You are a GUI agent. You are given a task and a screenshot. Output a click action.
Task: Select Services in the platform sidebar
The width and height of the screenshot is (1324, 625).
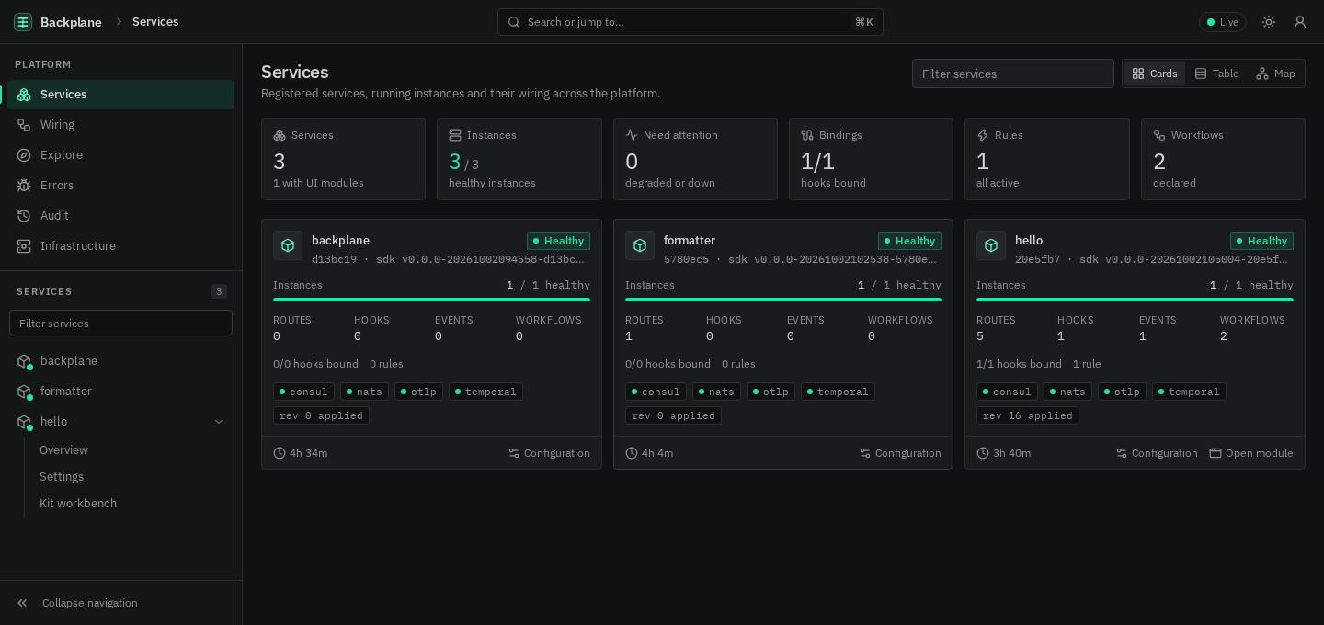120,95
